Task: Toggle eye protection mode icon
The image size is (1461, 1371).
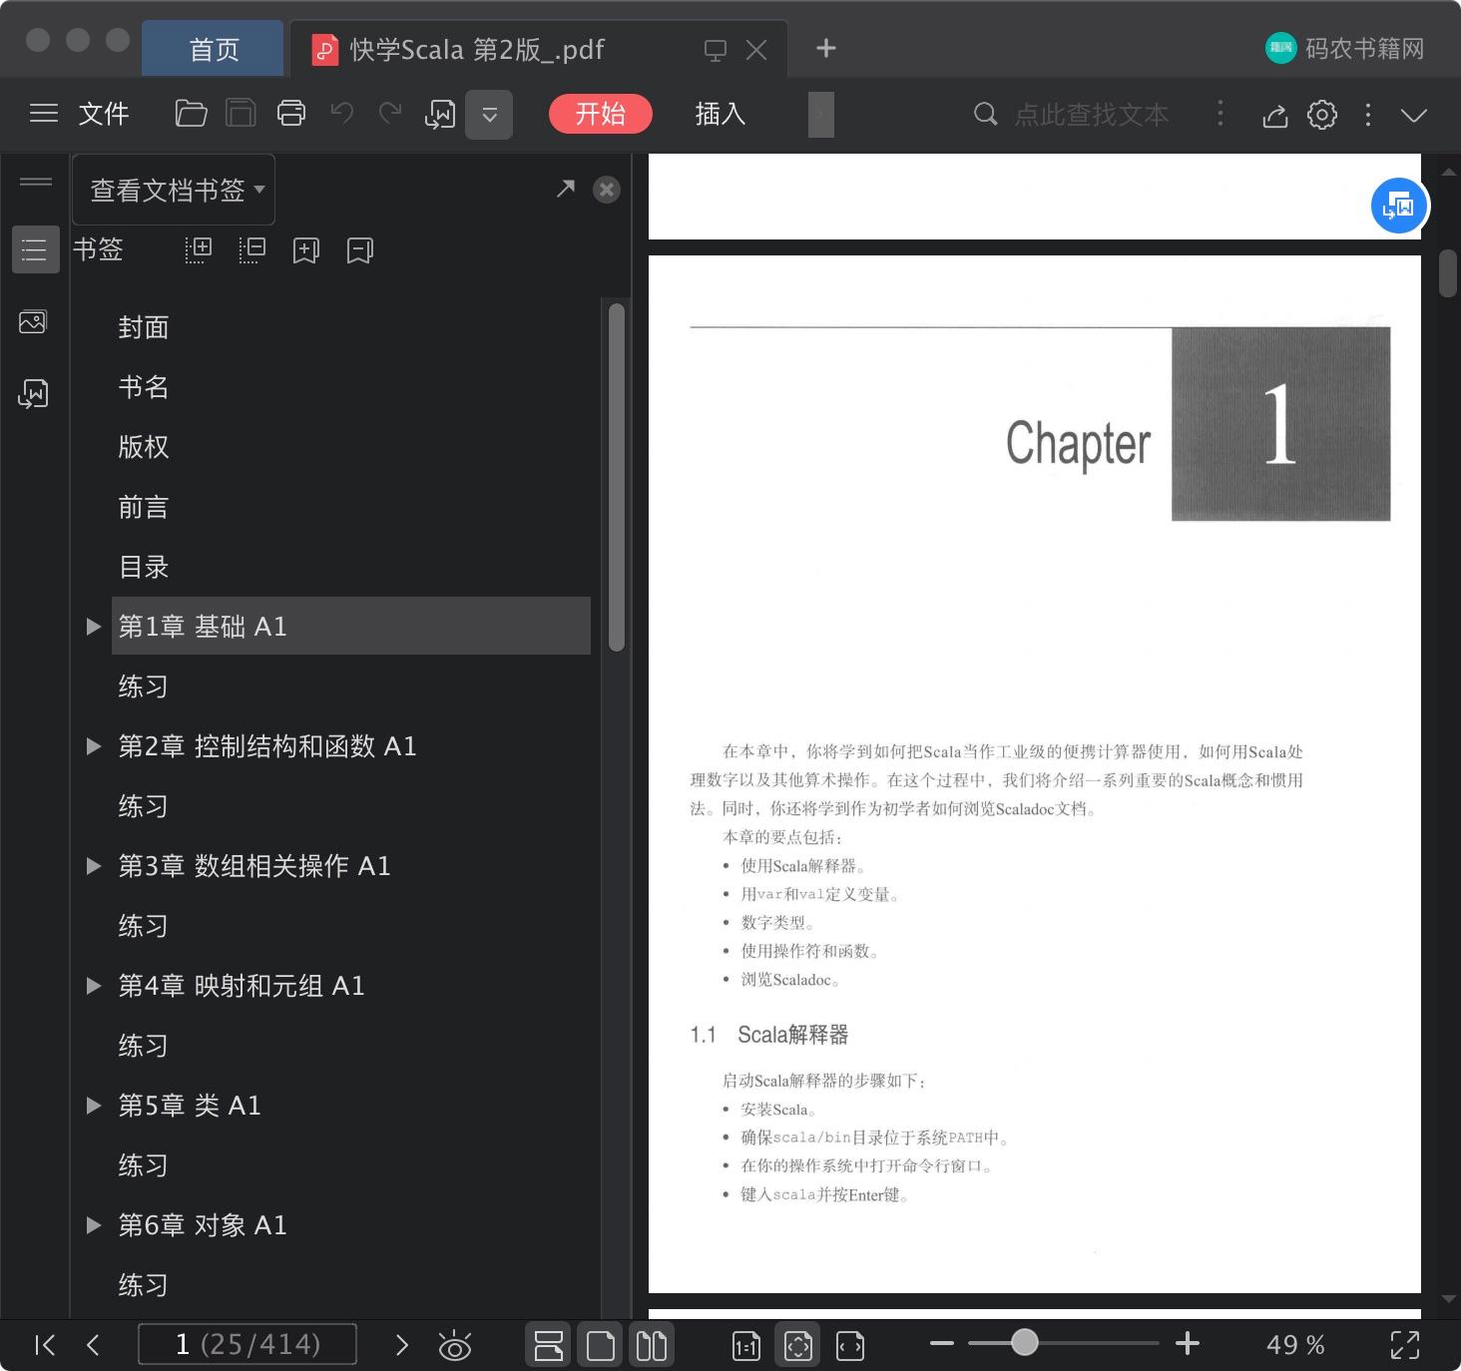Action: tap(455, 1346)
